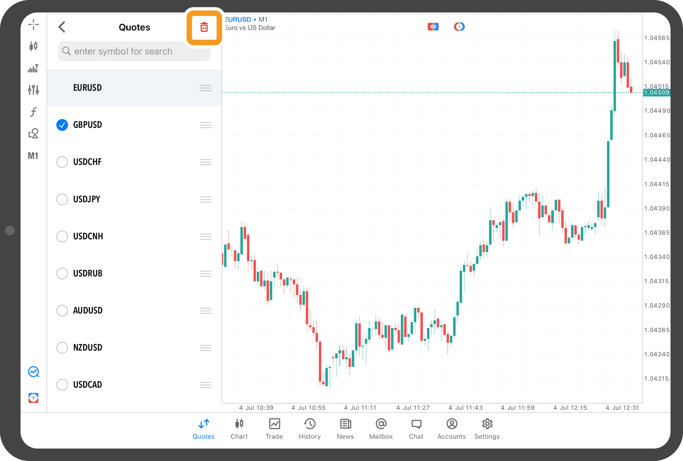Open the History tab

310,428
